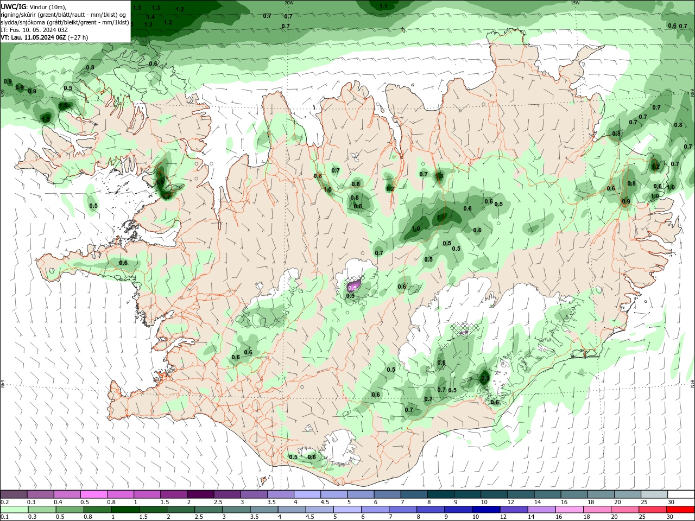The width and height of the screenshot is (695, 521).
Task: Select the '14' label in upper legend row
Action: click(537, 502)
